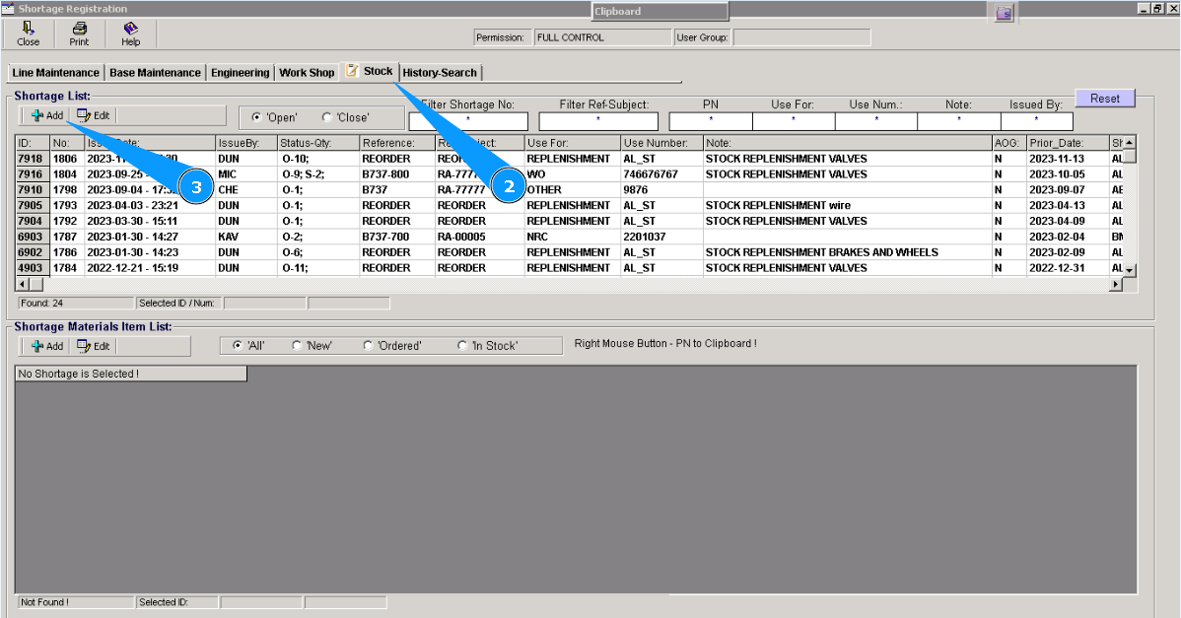Open Help from the toolbar

pyautogui.click(x=130, y=34)
